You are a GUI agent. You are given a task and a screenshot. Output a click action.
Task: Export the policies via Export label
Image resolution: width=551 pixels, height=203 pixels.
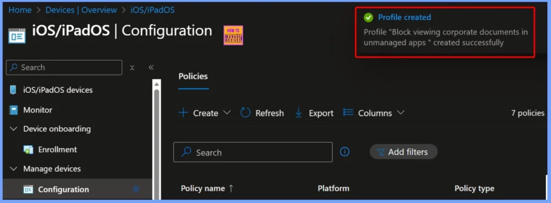pos(321,113)
